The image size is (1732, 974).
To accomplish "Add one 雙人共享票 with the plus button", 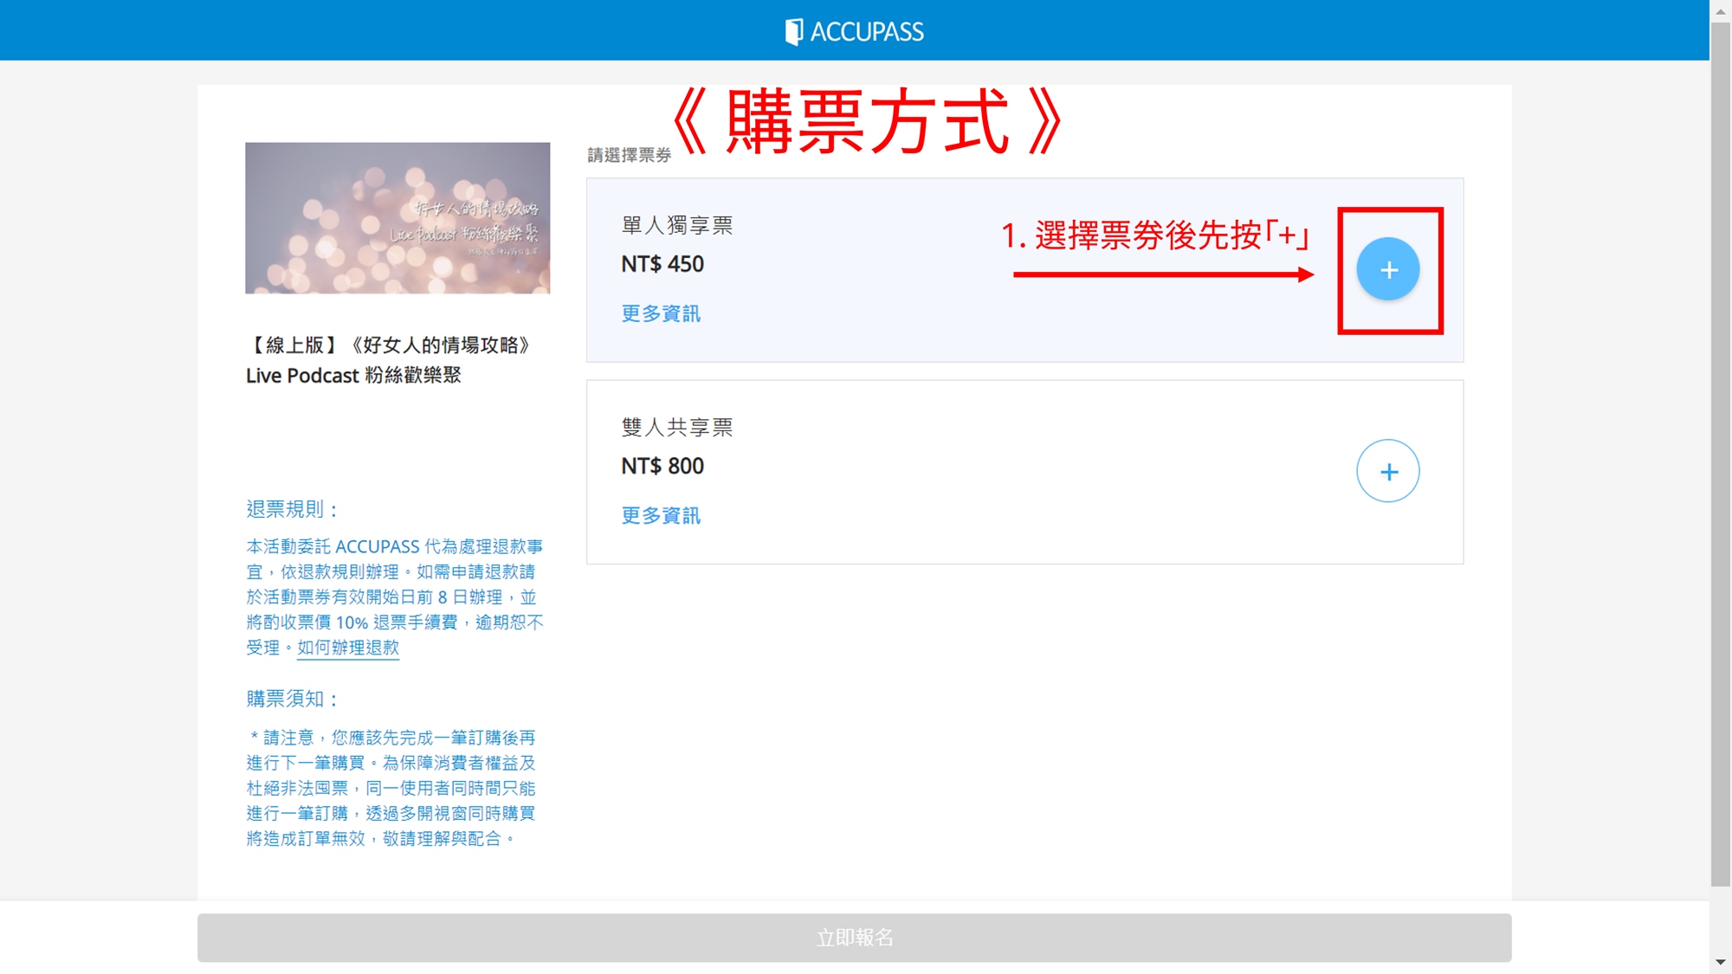I will point(1387,471).
